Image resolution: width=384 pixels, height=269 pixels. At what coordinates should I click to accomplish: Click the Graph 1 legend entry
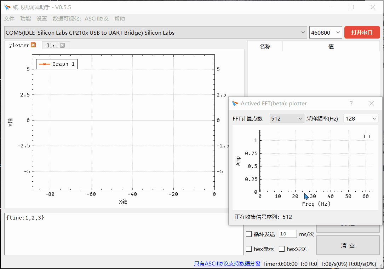pos(57,64)
